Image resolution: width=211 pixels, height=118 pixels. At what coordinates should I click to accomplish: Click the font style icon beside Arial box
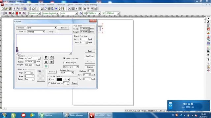[x=81, y=13]
